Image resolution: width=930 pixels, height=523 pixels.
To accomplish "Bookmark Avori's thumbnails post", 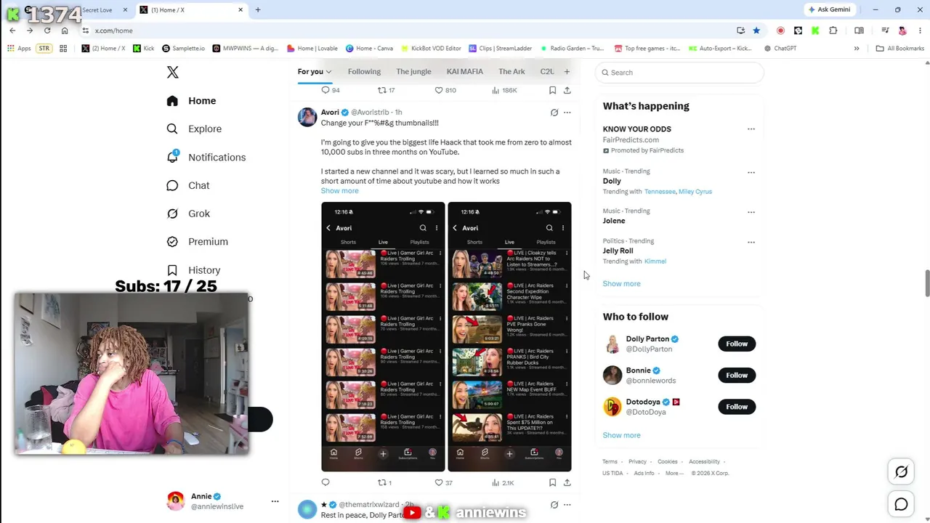I will (552, 482).
